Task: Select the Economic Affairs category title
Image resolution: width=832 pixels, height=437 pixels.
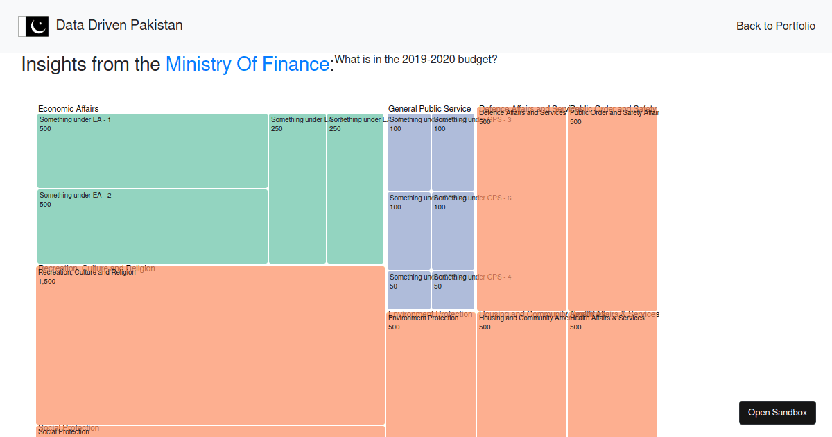Action: [69, 108]
